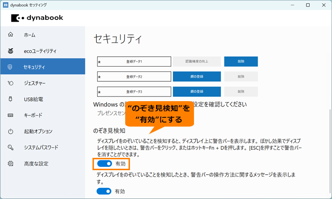Image resolution: width=332 pixels, height=199 pixels.
Task: Click the 登録データ2 field
Action: tap(134, 77)
